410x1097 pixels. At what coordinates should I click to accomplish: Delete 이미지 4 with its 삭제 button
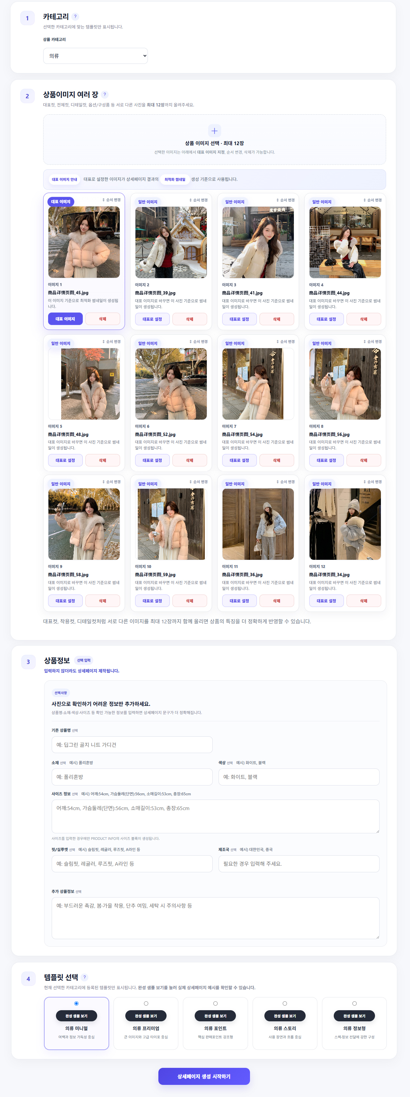point(364,319)
